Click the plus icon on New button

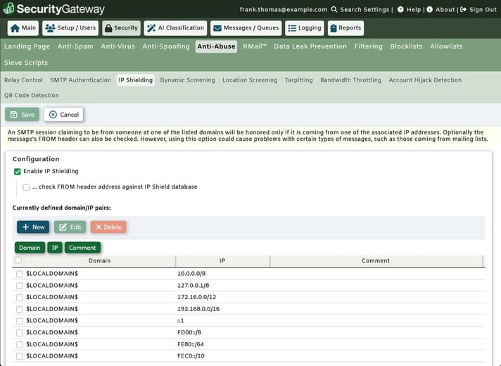pyautogui.click(x=26, y=227)
